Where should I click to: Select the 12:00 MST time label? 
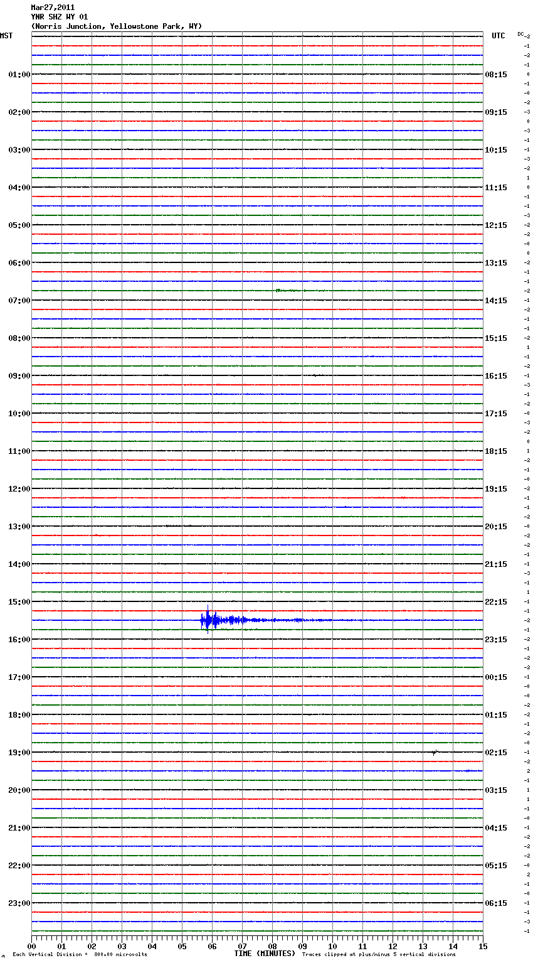click(19, 489)
